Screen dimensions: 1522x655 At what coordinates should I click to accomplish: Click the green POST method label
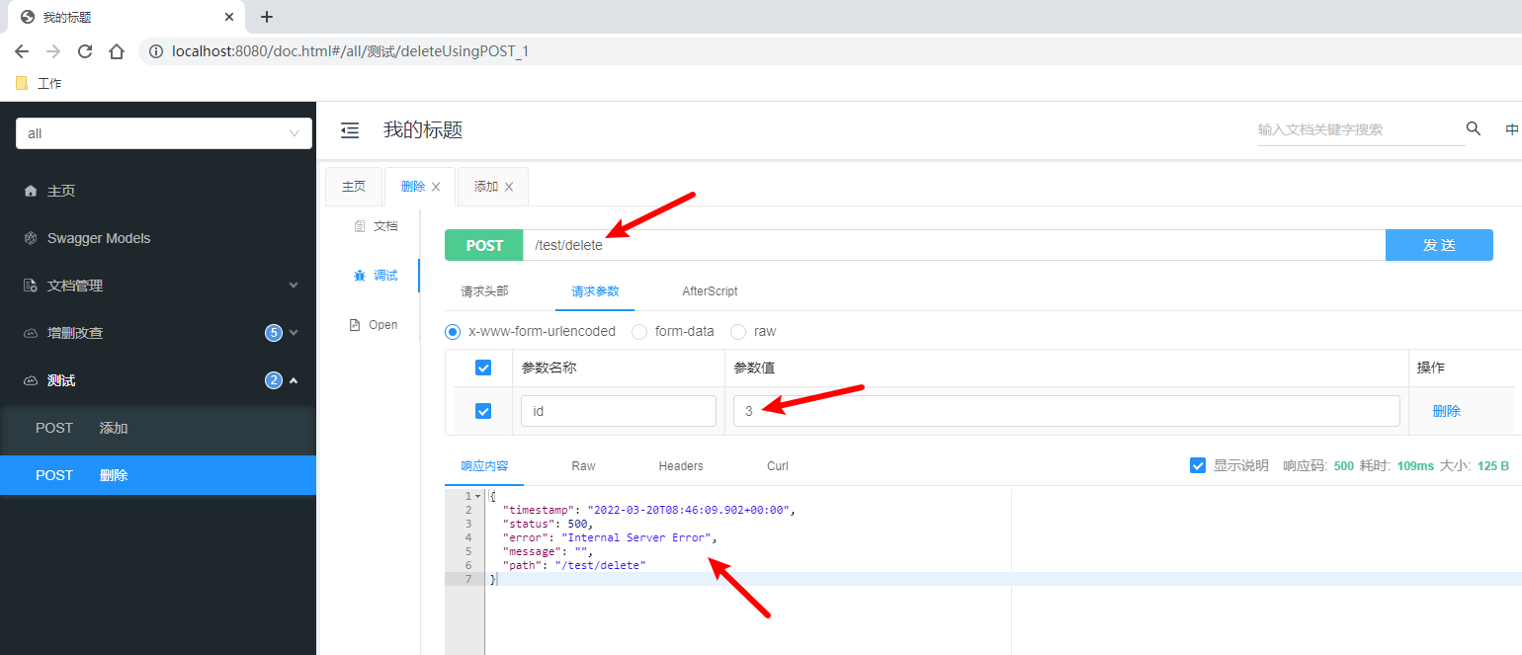484,245
